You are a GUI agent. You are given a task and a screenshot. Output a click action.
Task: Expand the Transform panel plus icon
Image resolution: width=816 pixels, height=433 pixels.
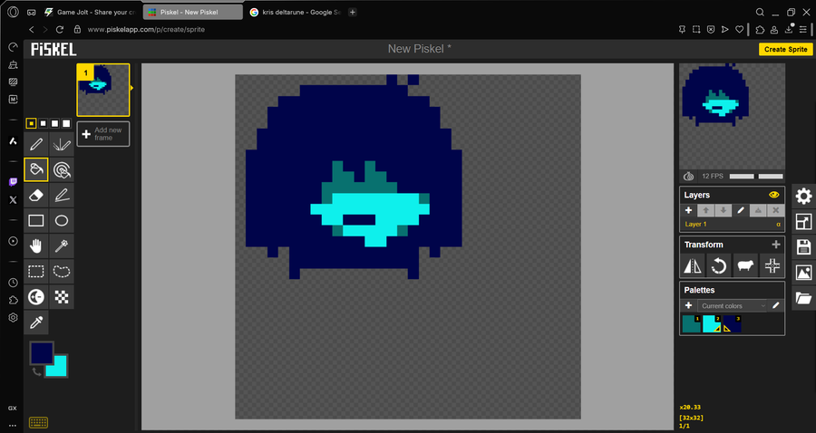coord(776,245)
